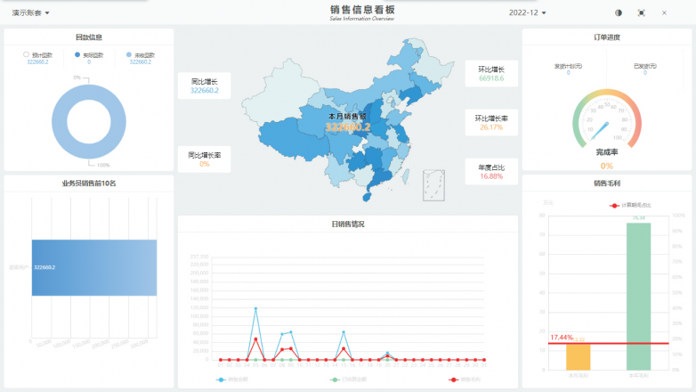Image resolution: width=696 pixels, height=392 pixels.
Task: Toggle blue 销售金额 line legend icon
Action: point(221,380)
